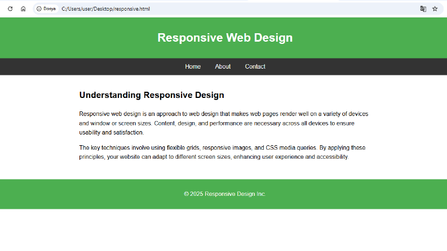Click the © 2025 Responsive Design Inc. footer text
This screenshot has width=447, height=251.
pyautogui.click(x=225, y=194)
